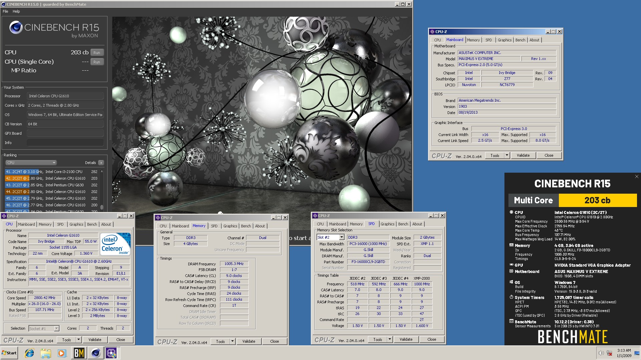
Task: Click Tools button in CPU-Z CPU window
Action: pyautogui.click(x=66, y=340)
